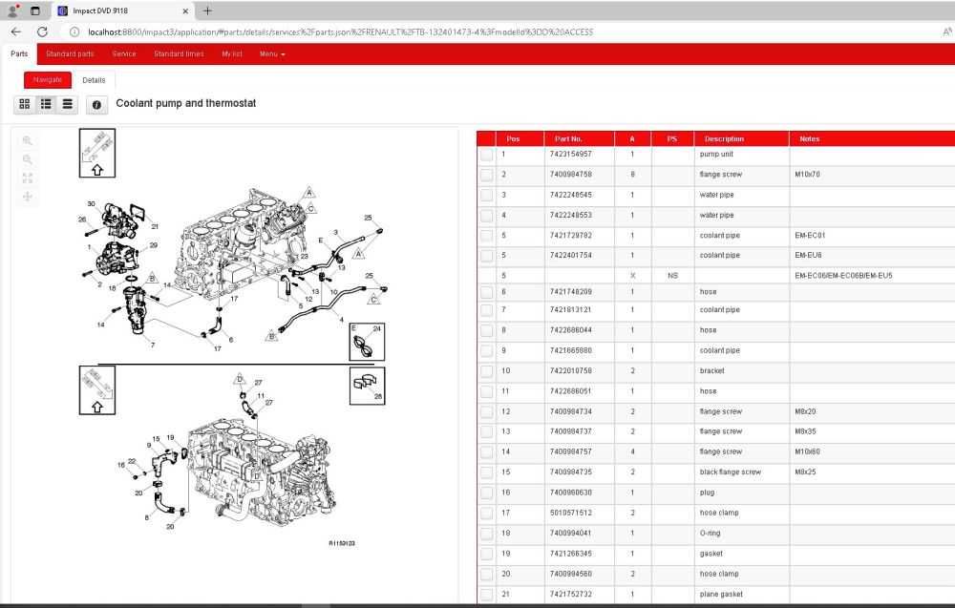This screenshot has height=608, width=955.
Task: Open the Menu dropdown in the red bar
Action: click(272, 54)
